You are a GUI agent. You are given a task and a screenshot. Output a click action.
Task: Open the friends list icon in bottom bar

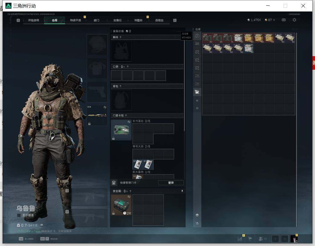pyautogui.click(x=261, y=239)
